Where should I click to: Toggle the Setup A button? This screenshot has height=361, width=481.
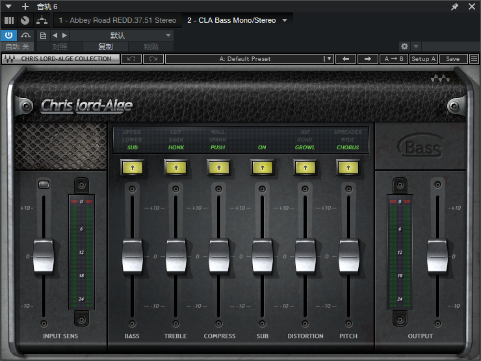(x=424, y=59)
